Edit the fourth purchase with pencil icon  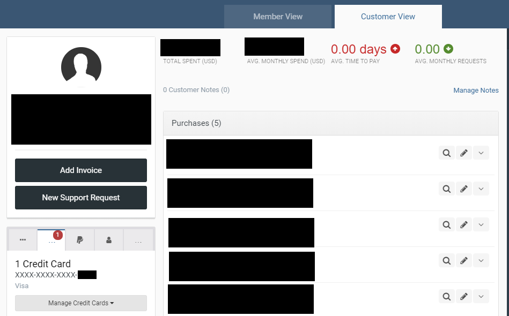464,261
